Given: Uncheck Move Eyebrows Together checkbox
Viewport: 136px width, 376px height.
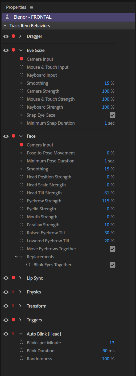Looking at the screenshot, I should point(112,249).
